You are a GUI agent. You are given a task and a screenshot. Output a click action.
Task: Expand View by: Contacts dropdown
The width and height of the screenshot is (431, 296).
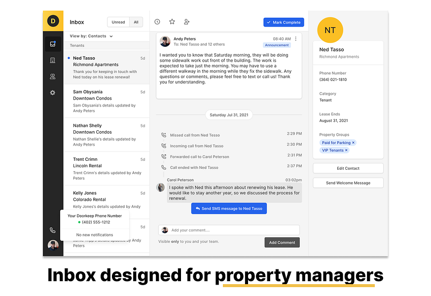pyautogui.click(x=91, y=36)
